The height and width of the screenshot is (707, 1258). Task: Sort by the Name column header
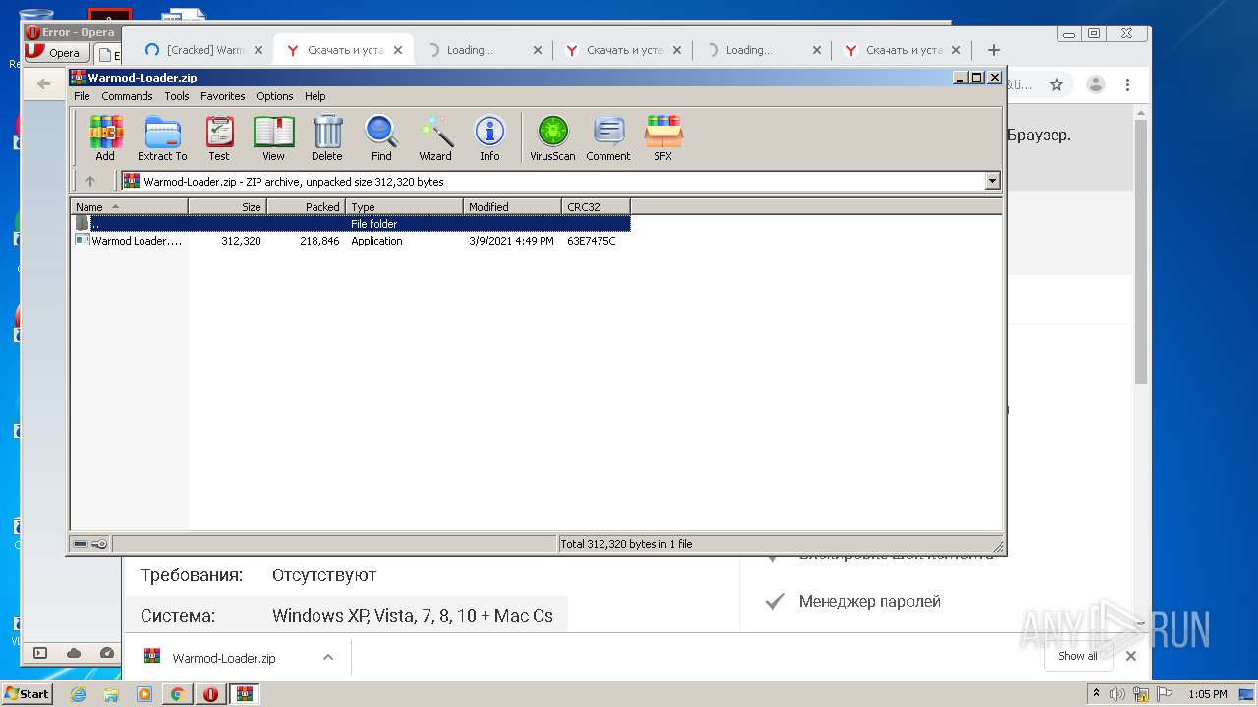(x=129, y=206)
